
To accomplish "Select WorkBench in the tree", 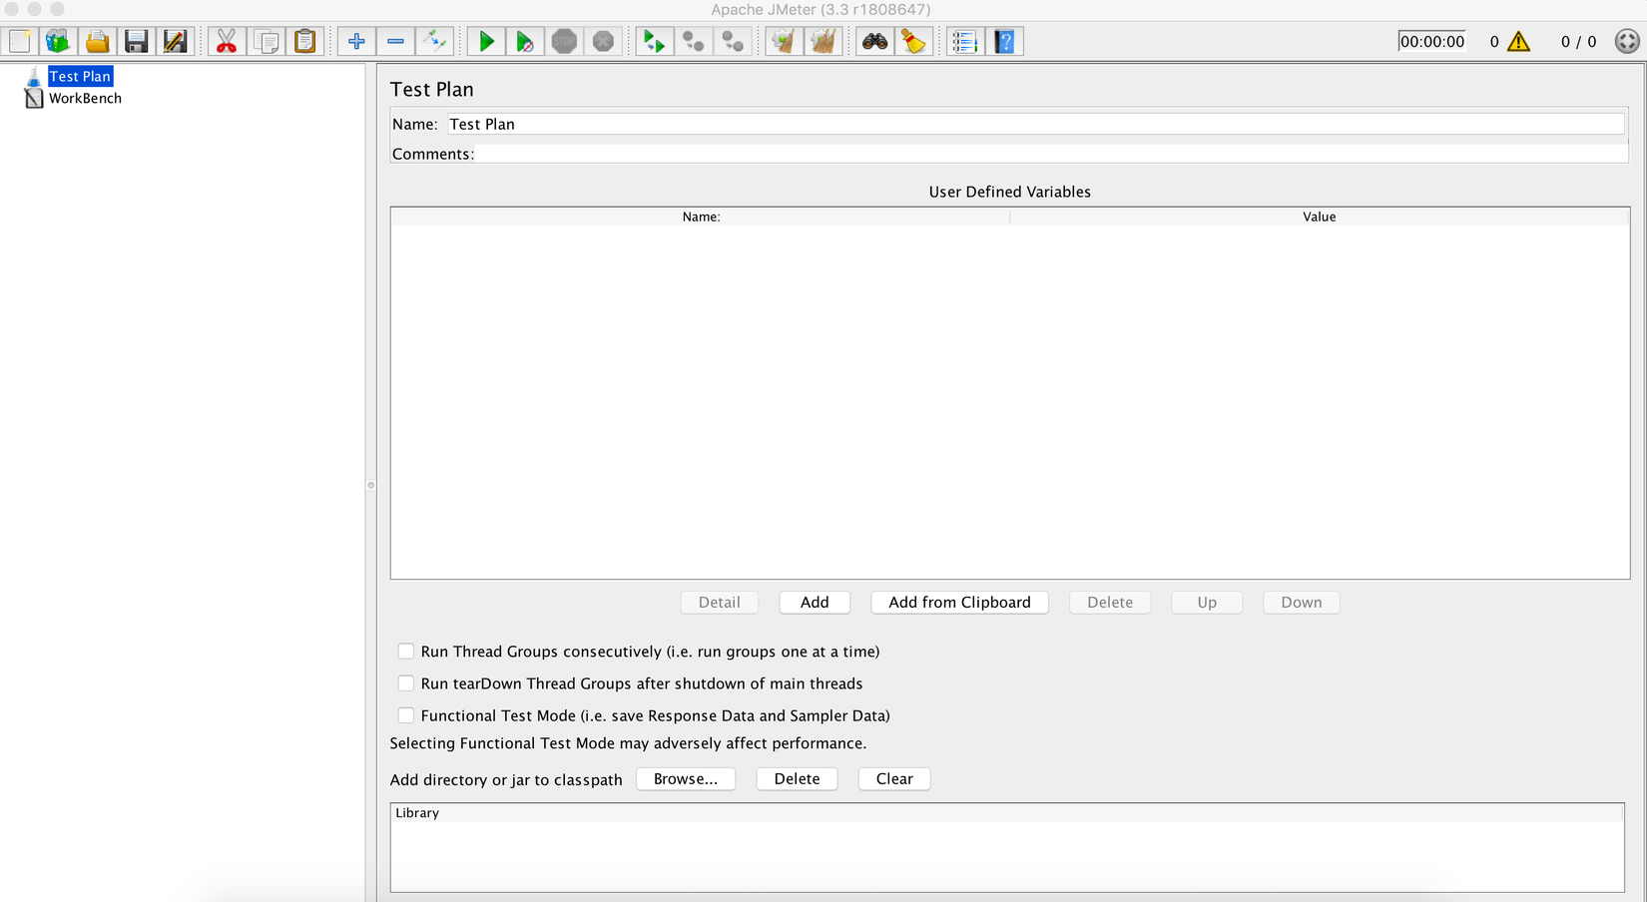I will tap(85, 98).
